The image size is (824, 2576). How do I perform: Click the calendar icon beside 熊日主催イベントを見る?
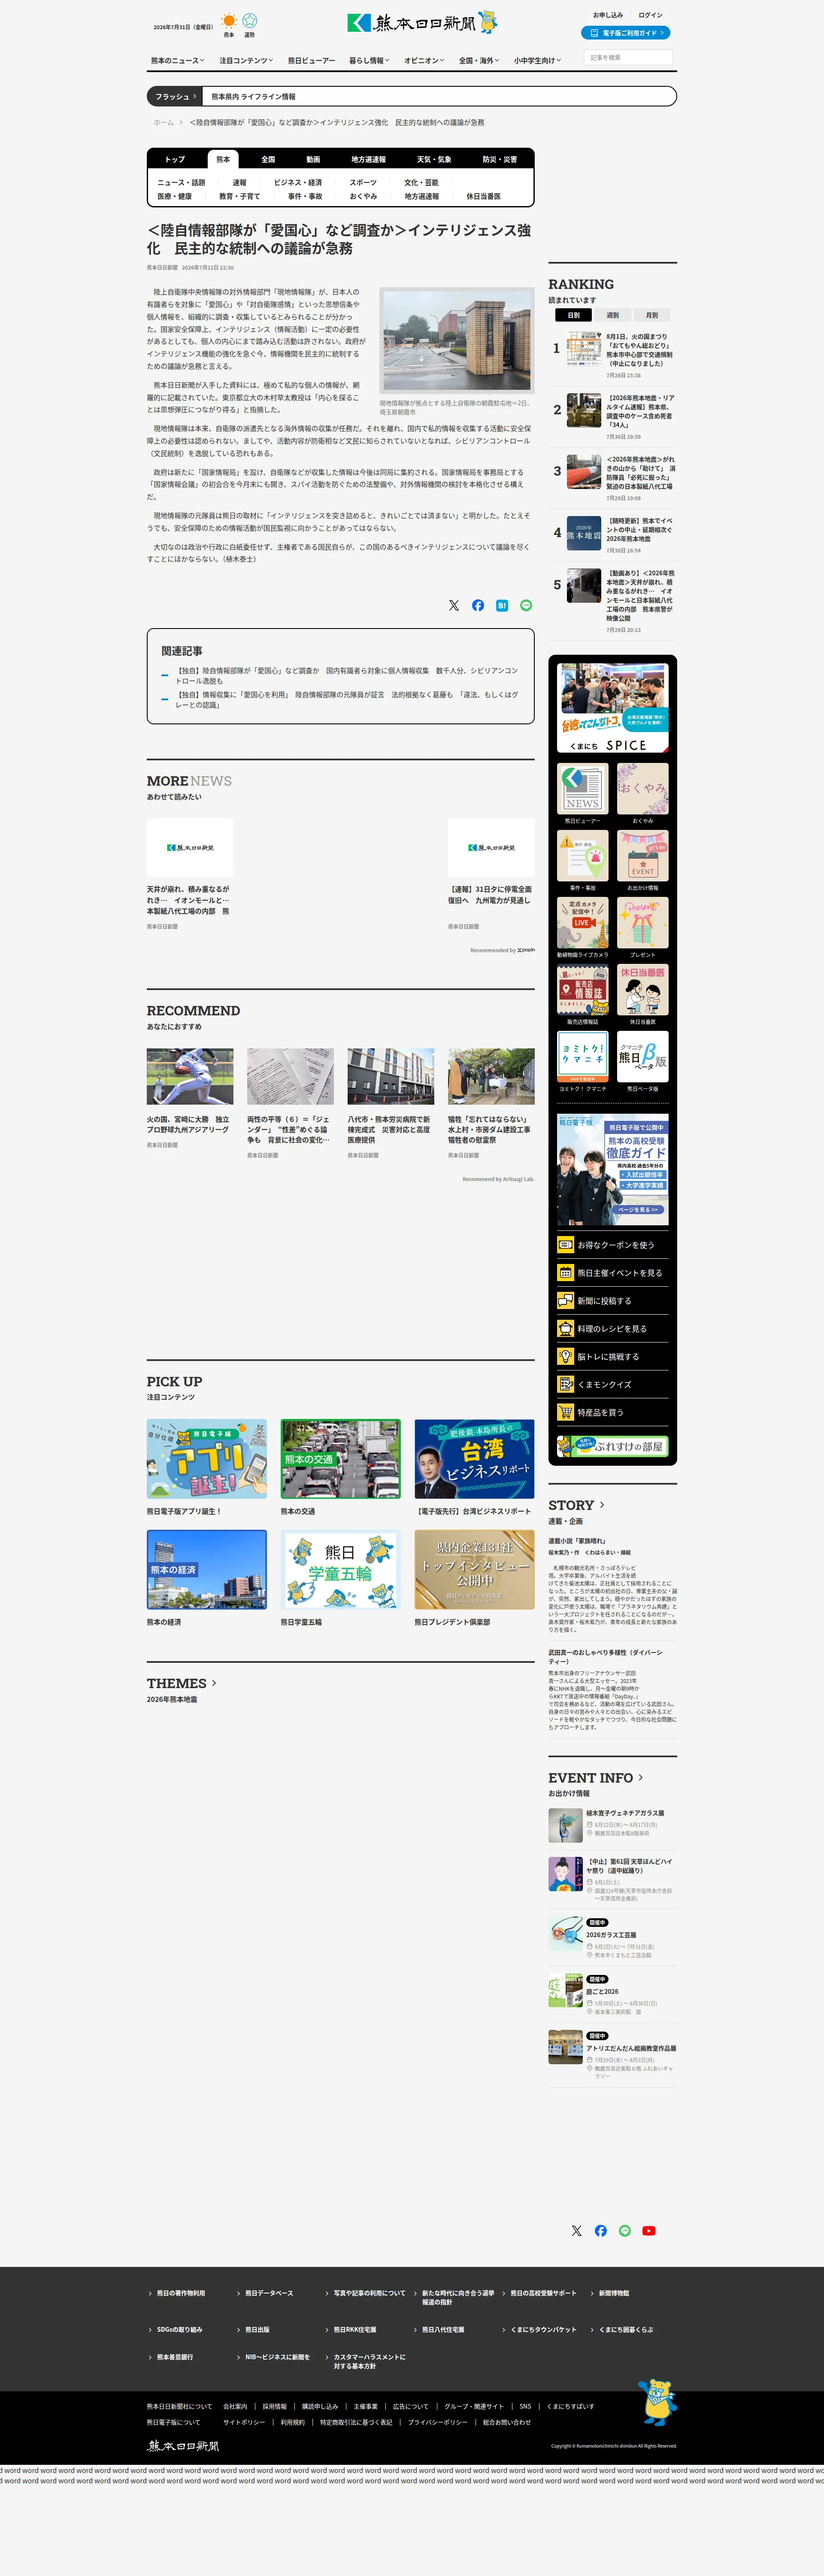pos(565,1273)
